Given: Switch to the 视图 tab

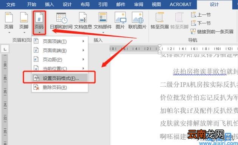Looking at the screenshot, I should tap(156, 5).
